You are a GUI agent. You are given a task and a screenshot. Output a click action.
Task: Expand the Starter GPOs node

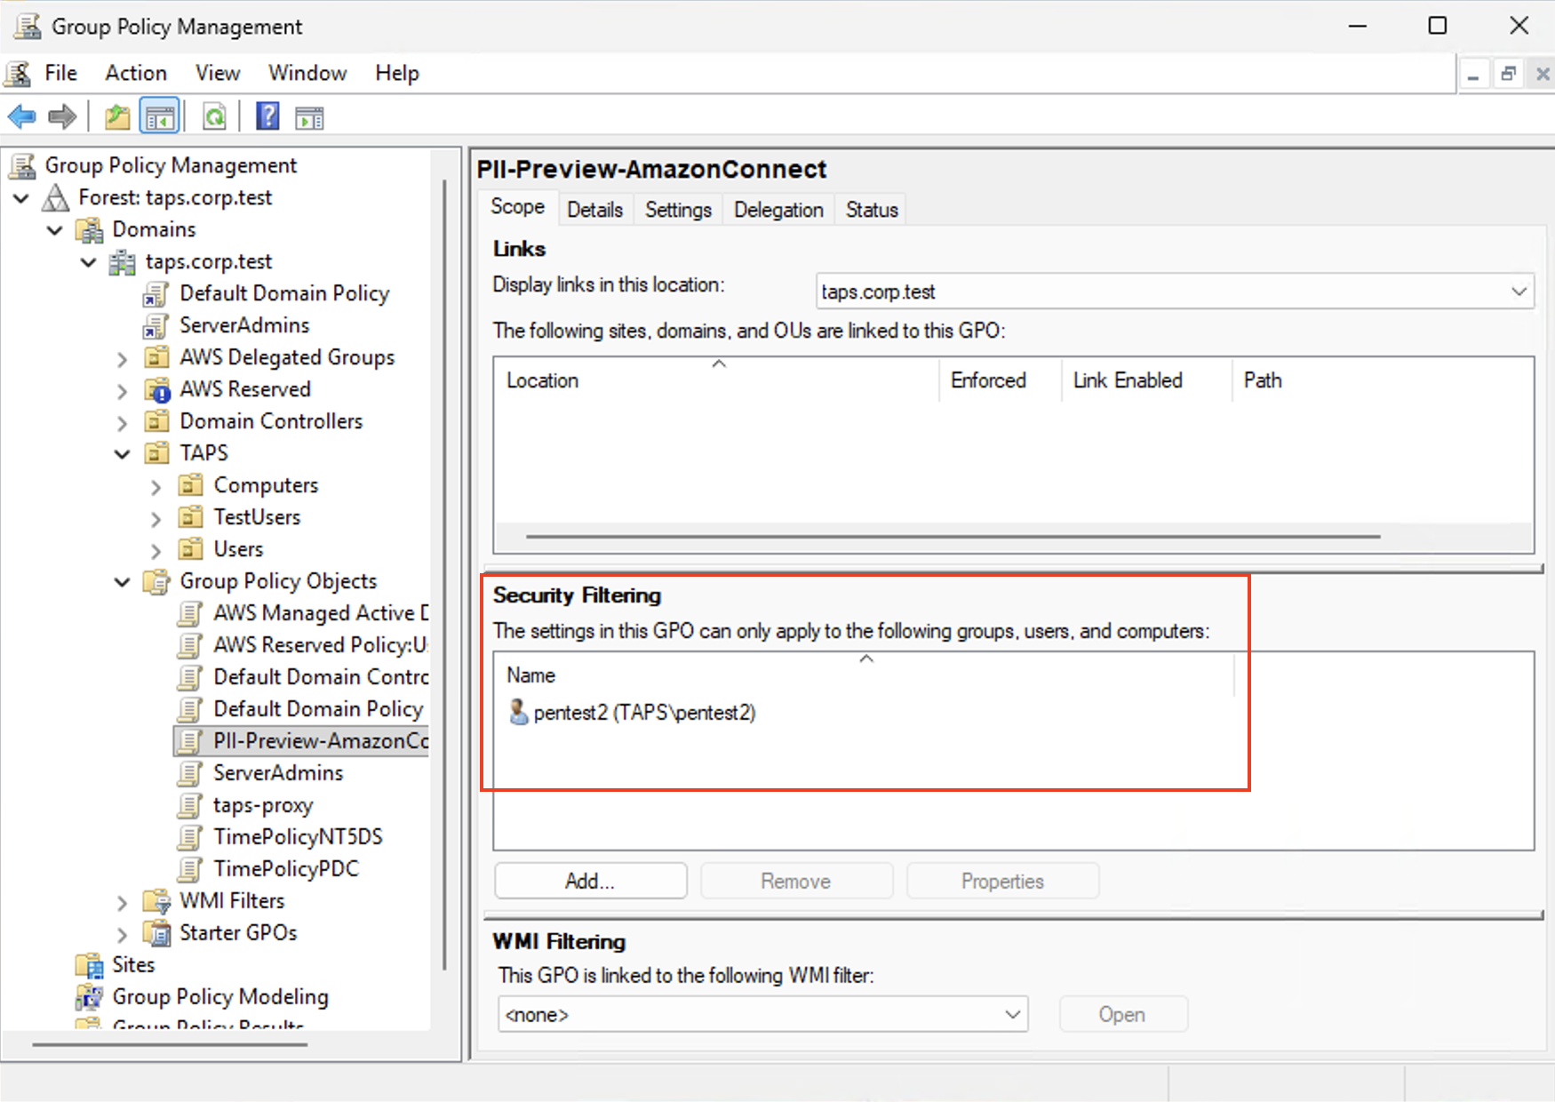pyautogui.click(x=123, y=934)
